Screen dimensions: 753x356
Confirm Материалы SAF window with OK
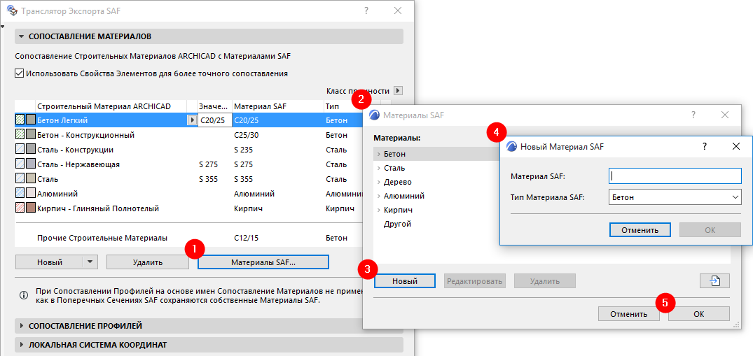(699, 314)
